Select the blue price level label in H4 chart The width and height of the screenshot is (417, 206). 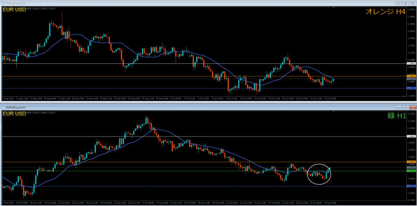pos(411,88)
